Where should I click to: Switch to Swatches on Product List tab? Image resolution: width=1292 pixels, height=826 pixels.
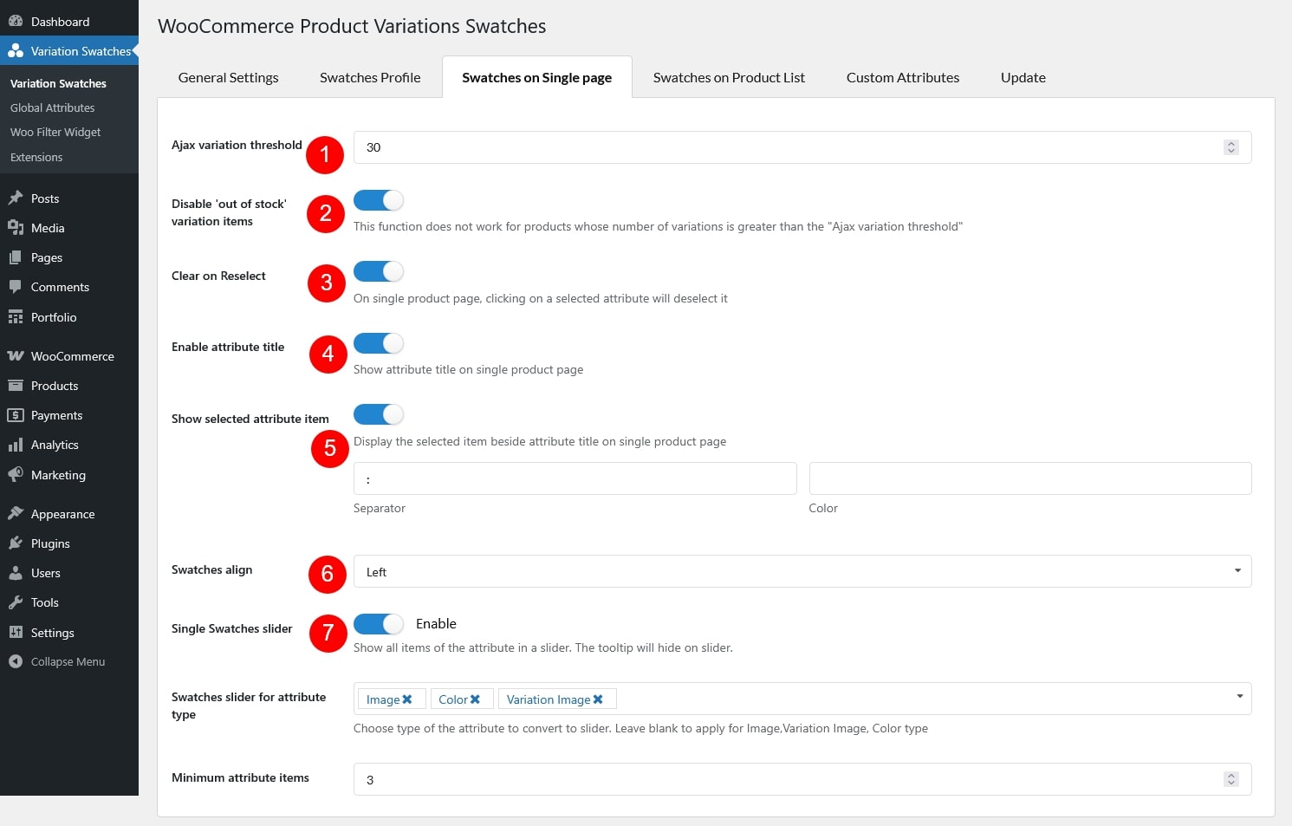pos(729,78)
